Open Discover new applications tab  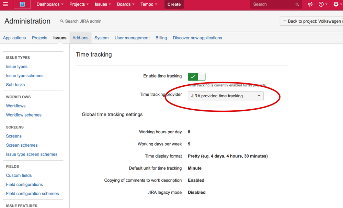click(x=197, y=38)
